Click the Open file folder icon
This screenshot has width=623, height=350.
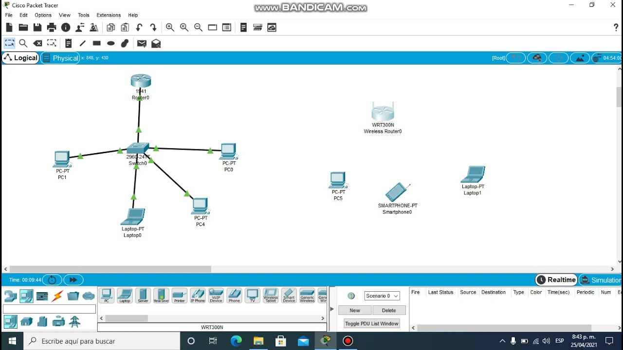(23, 28)
